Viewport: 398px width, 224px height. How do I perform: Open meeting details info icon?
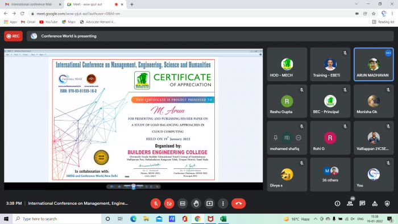tap(337, 204)
